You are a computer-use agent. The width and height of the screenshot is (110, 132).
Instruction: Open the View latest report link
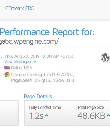(x=20, y=62)
